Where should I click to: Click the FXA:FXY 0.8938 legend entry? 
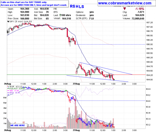pos(17,89)
